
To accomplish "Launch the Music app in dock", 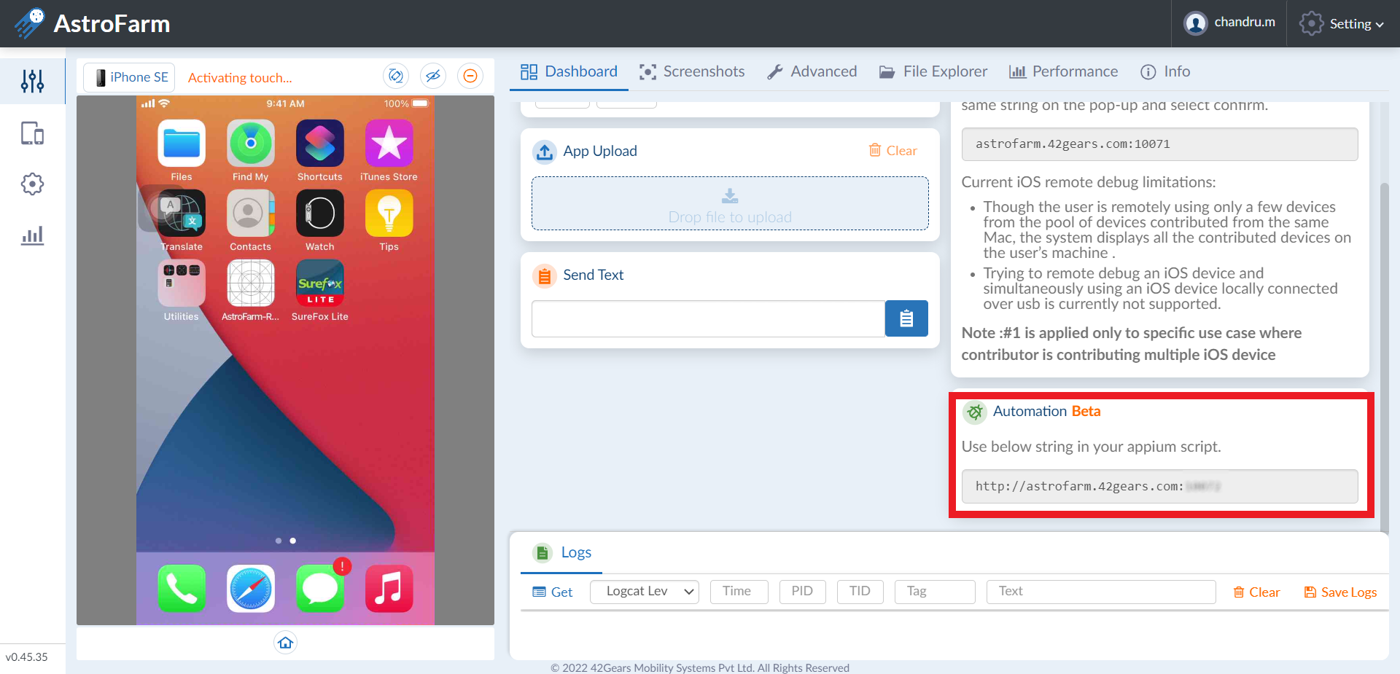I will click(x=389, y=589).
